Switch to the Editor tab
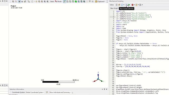This screenshot has height=95, width=169. (112, 5)
